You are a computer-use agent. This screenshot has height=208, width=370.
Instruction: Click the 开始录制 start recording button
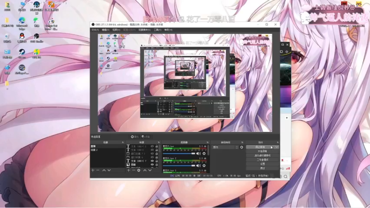tap(262, 152)
